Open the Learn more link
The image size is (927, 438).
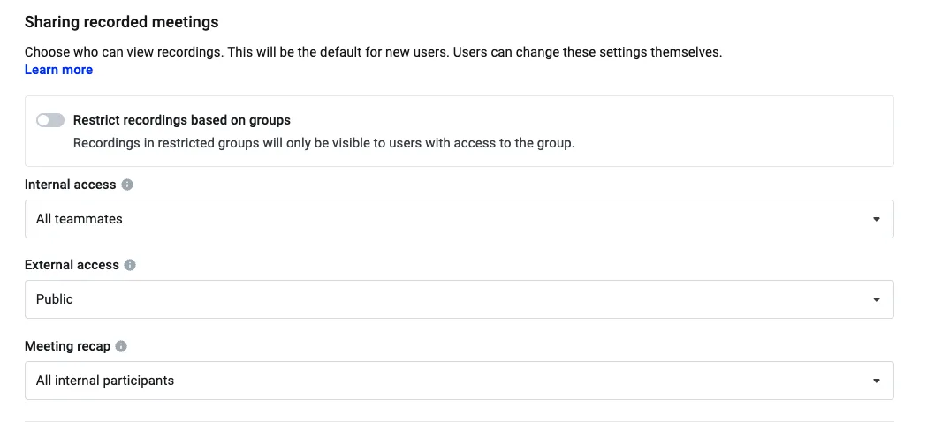(x=58, y=70)
